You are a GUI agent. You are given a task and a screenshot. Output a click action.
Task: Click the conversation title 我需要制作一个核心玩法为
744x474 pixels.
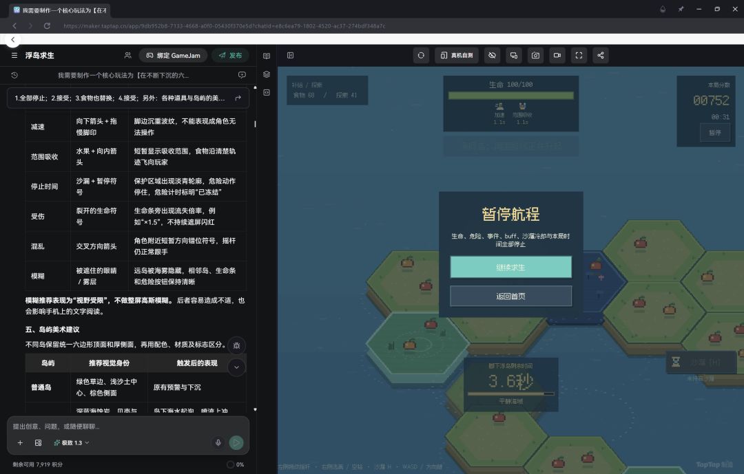pyautogui.click(x=123, y=75)
